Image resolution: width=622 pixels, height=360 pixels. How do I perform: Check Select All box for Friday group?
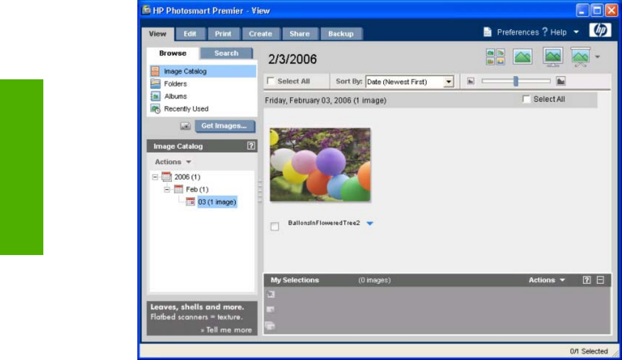[x=526, y=99]
